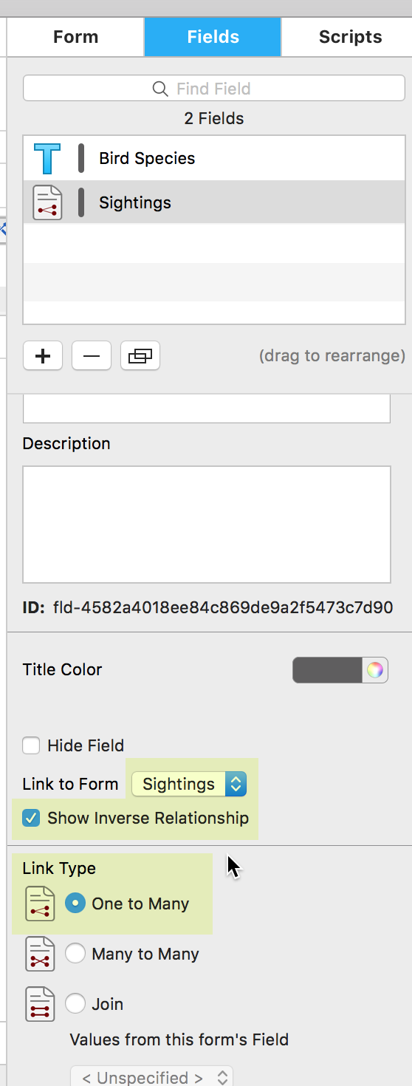Click inside the Description text box
The image size is (412, 1086).
[x=207, y=525]
